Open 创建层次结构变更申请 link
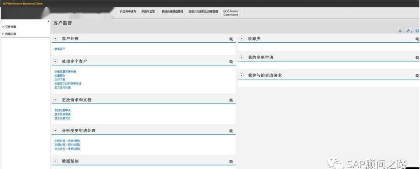This screenshot has height=169, width=420. (x=68, y=84)
